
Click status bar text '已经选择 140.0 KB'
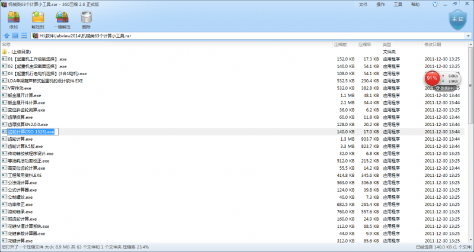[444, 247]
